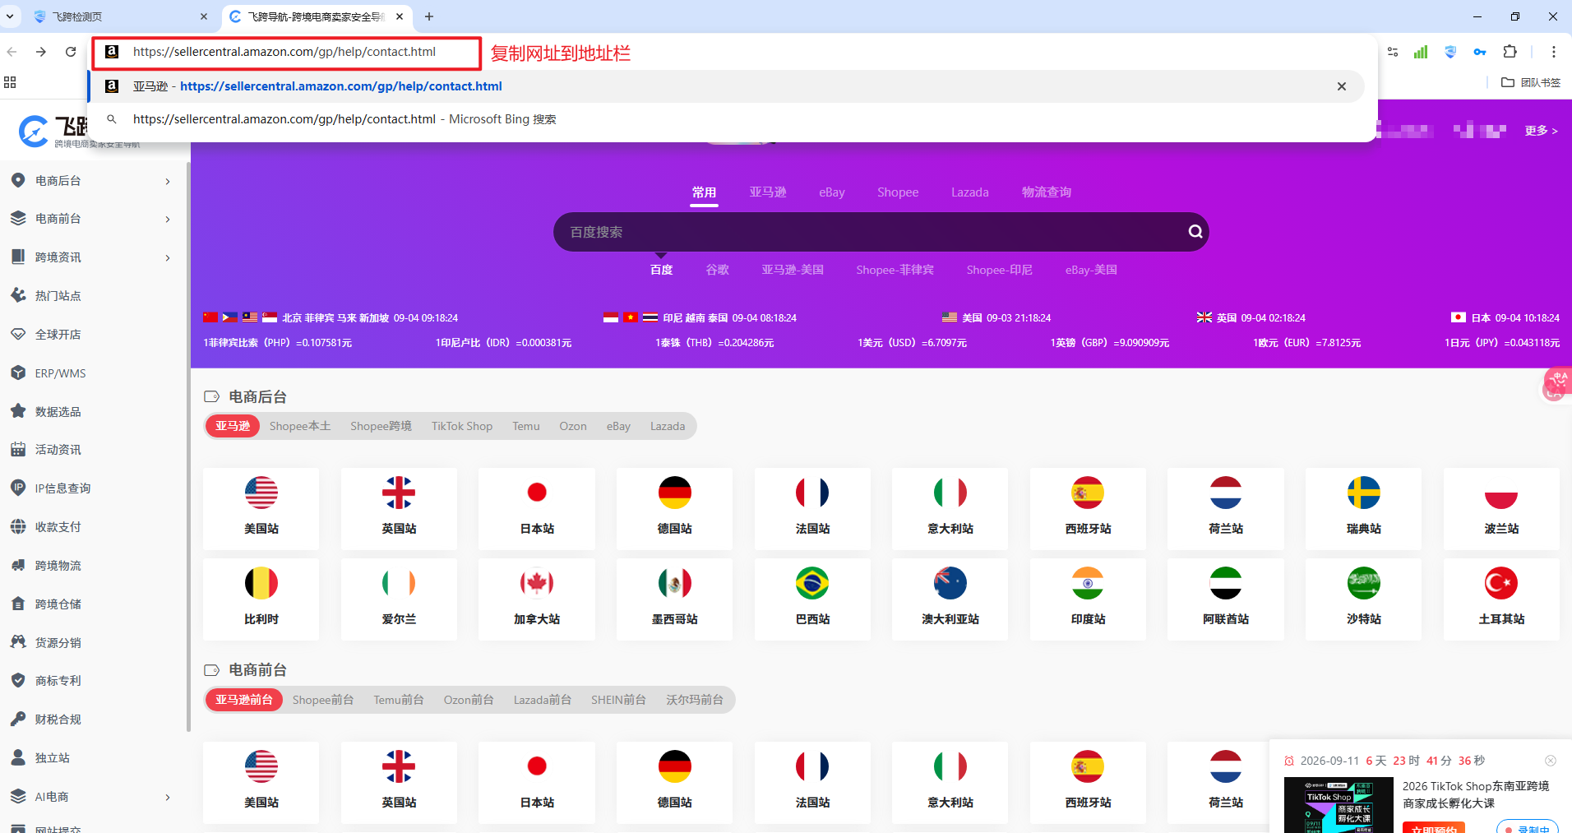The image size is (1572, 833).
Task: Select the 亚马逊 sellercentral URL suggestion
Action: [727, 86]
